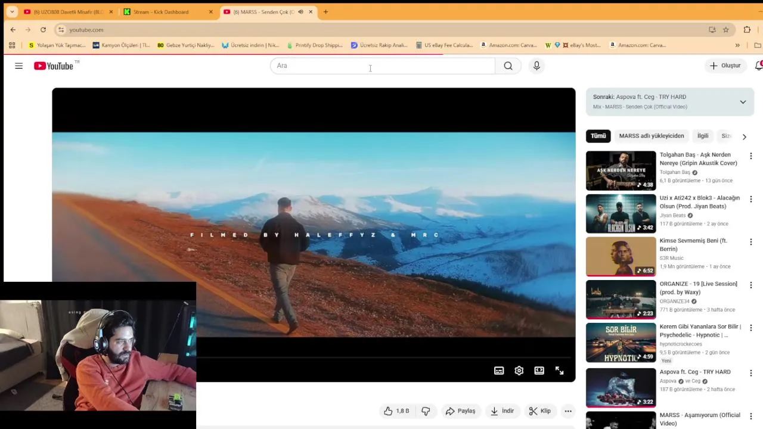The width and height of the screenshot is (763, 429).
Task: Open US eBay Fee Calcula bookmark
Action: [444, 45]
